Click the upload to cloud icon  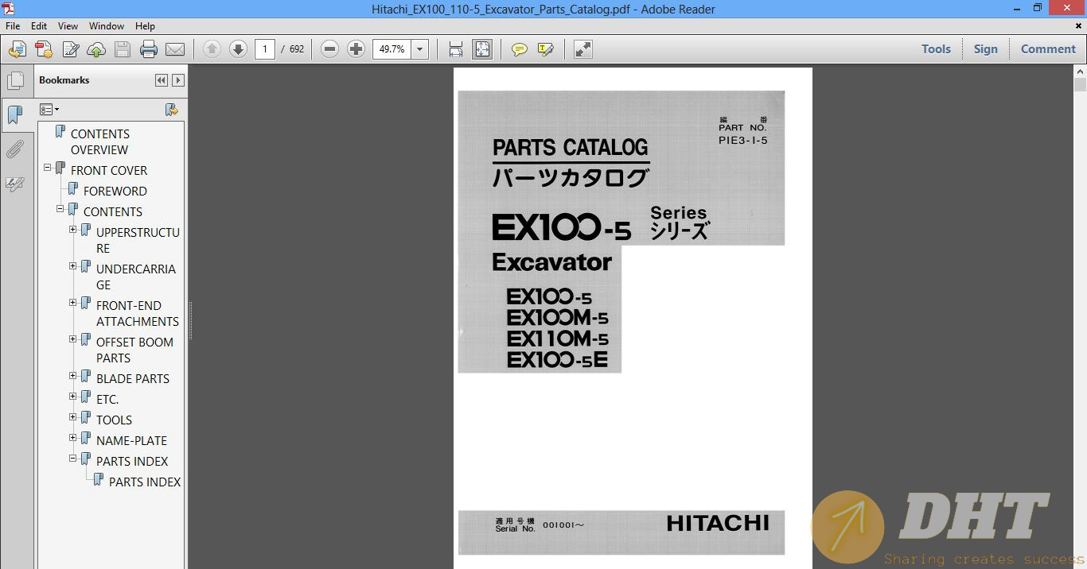coord(96,49)
